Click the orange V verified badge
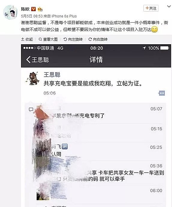This screenshot has width=172, height=207. coord(33,9)
